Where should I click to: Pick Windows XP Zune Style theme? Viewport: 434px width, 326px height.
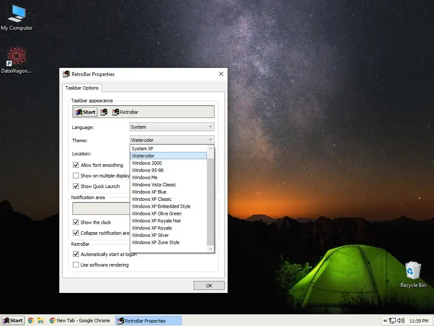pos(168,242)
